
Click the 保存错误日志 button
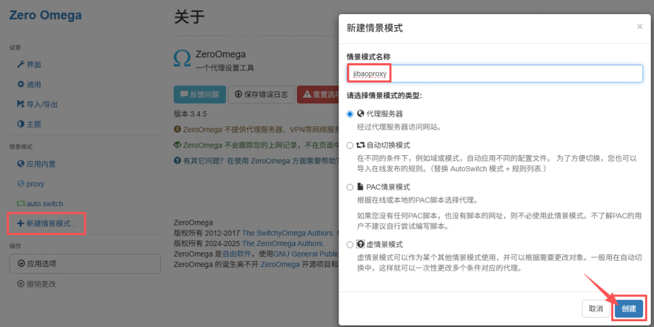pos(262,95)
